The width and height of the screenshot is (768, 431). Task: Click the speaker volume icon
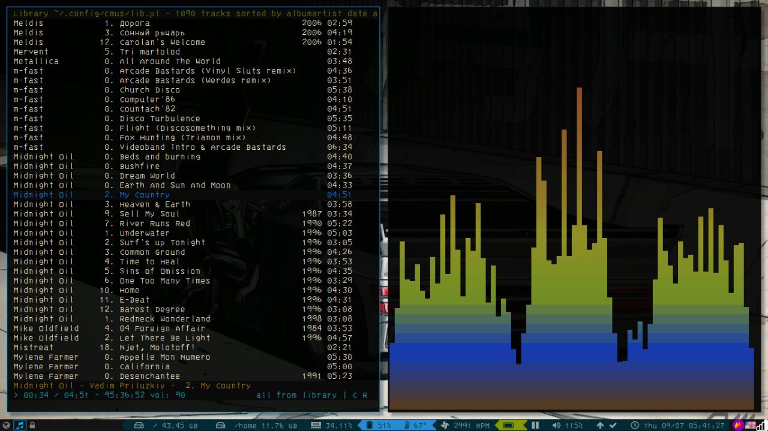click(x=556, y=425)
